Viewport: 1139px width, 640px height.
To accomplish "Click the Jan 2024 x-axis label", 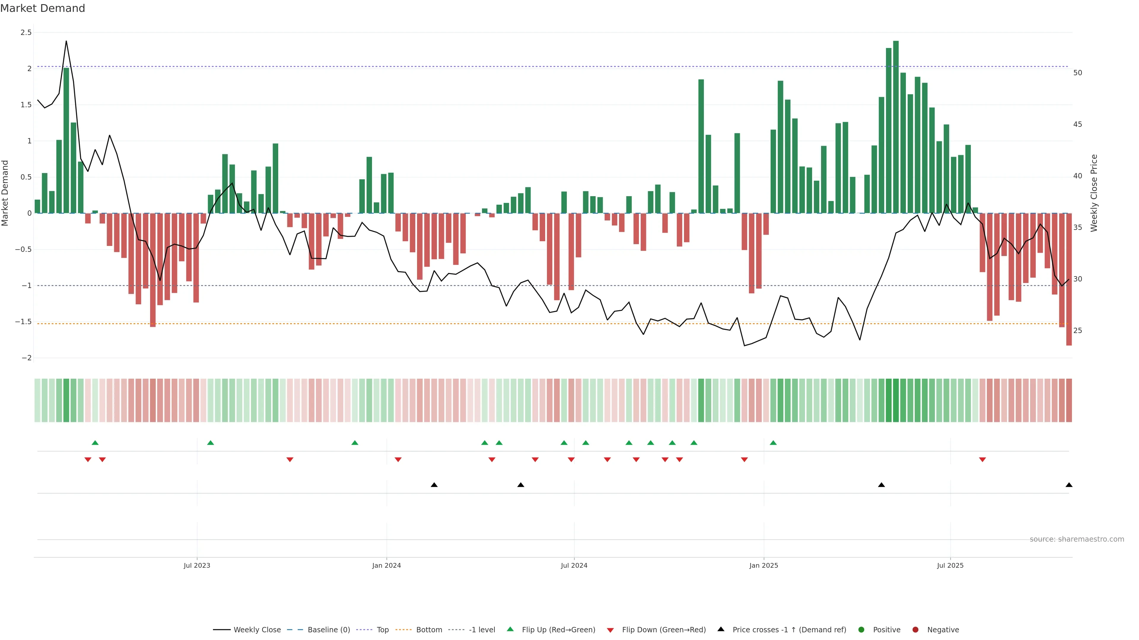I will pyautogui.click(x=386, y=565).
